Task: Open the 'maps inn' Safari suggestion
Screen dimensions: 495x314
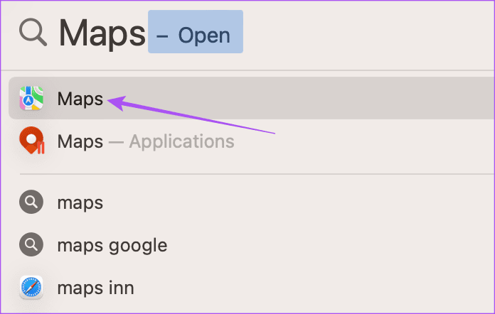Action: pos(252,288)
